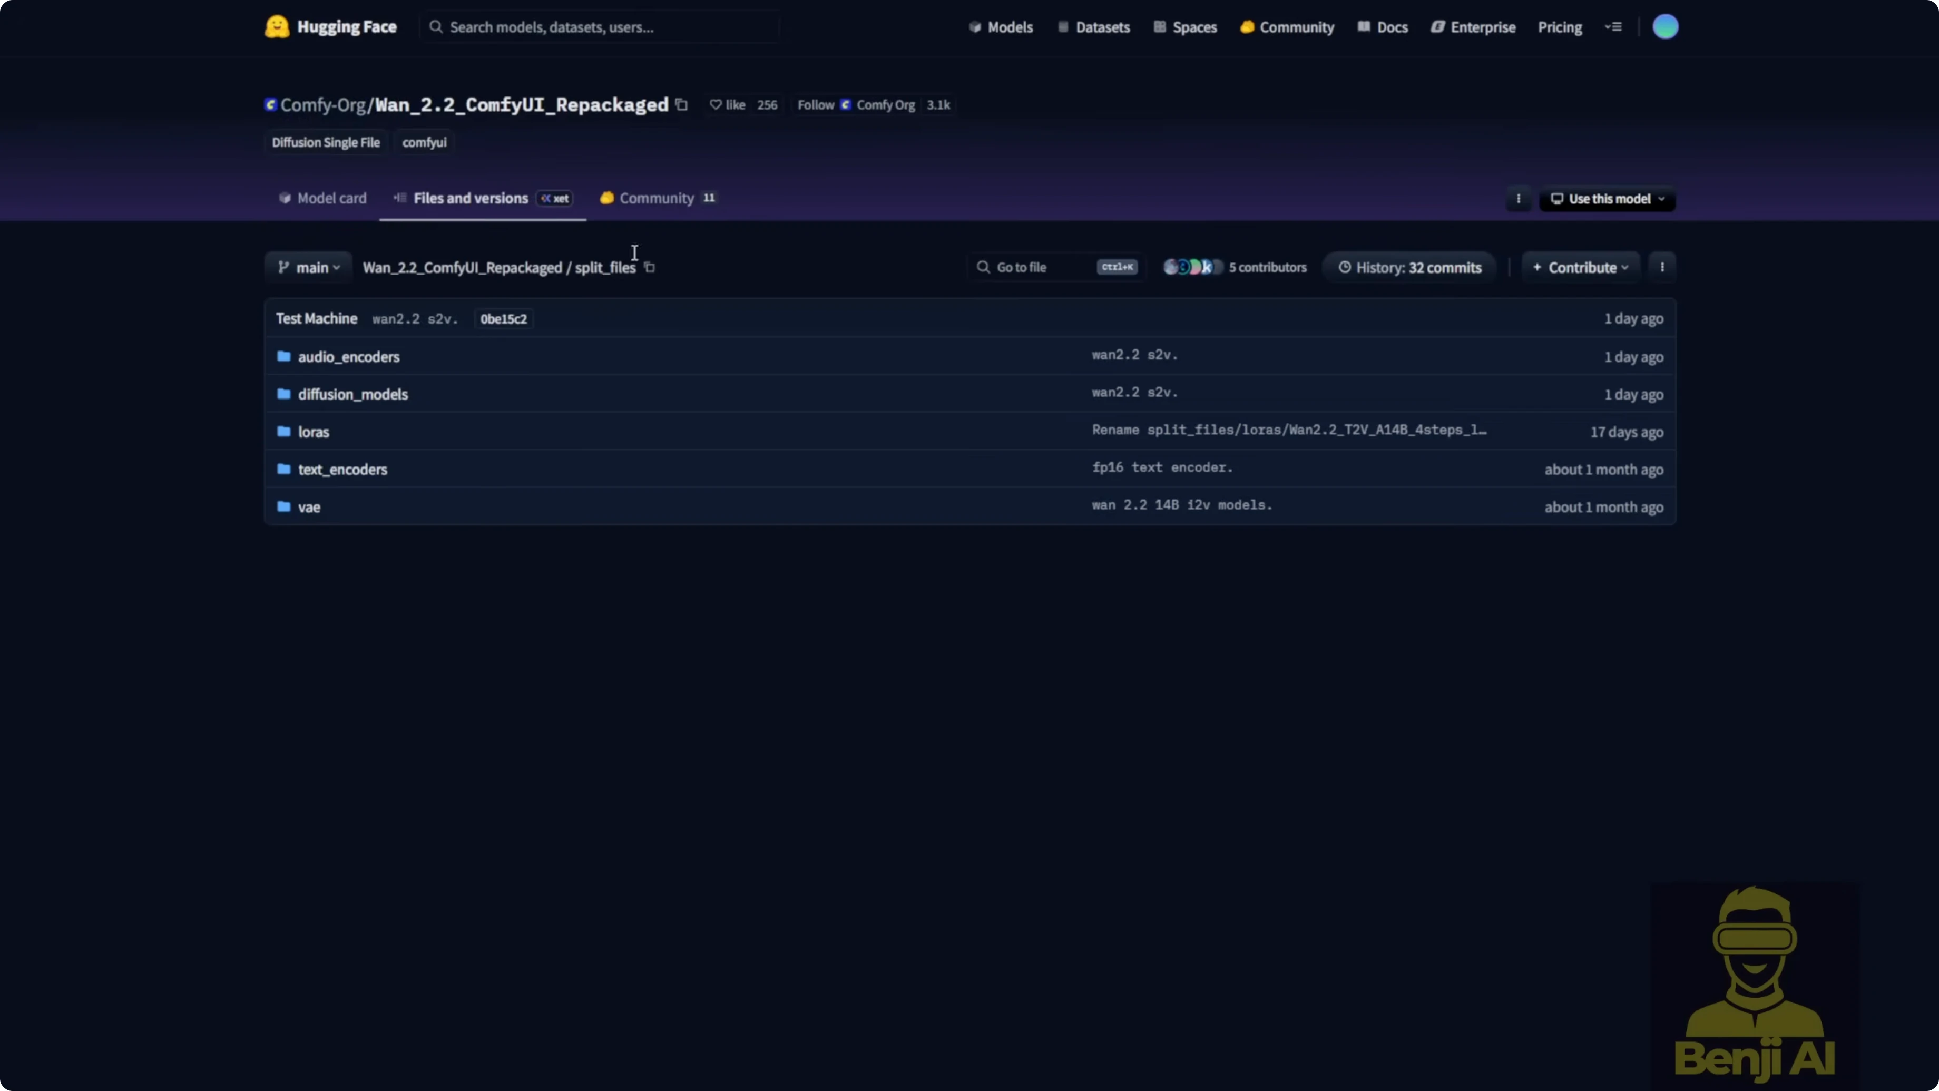Open the diffusion_models folder link
Viewport: 1939px width, 1091px height.
click(x=352, y=395)
